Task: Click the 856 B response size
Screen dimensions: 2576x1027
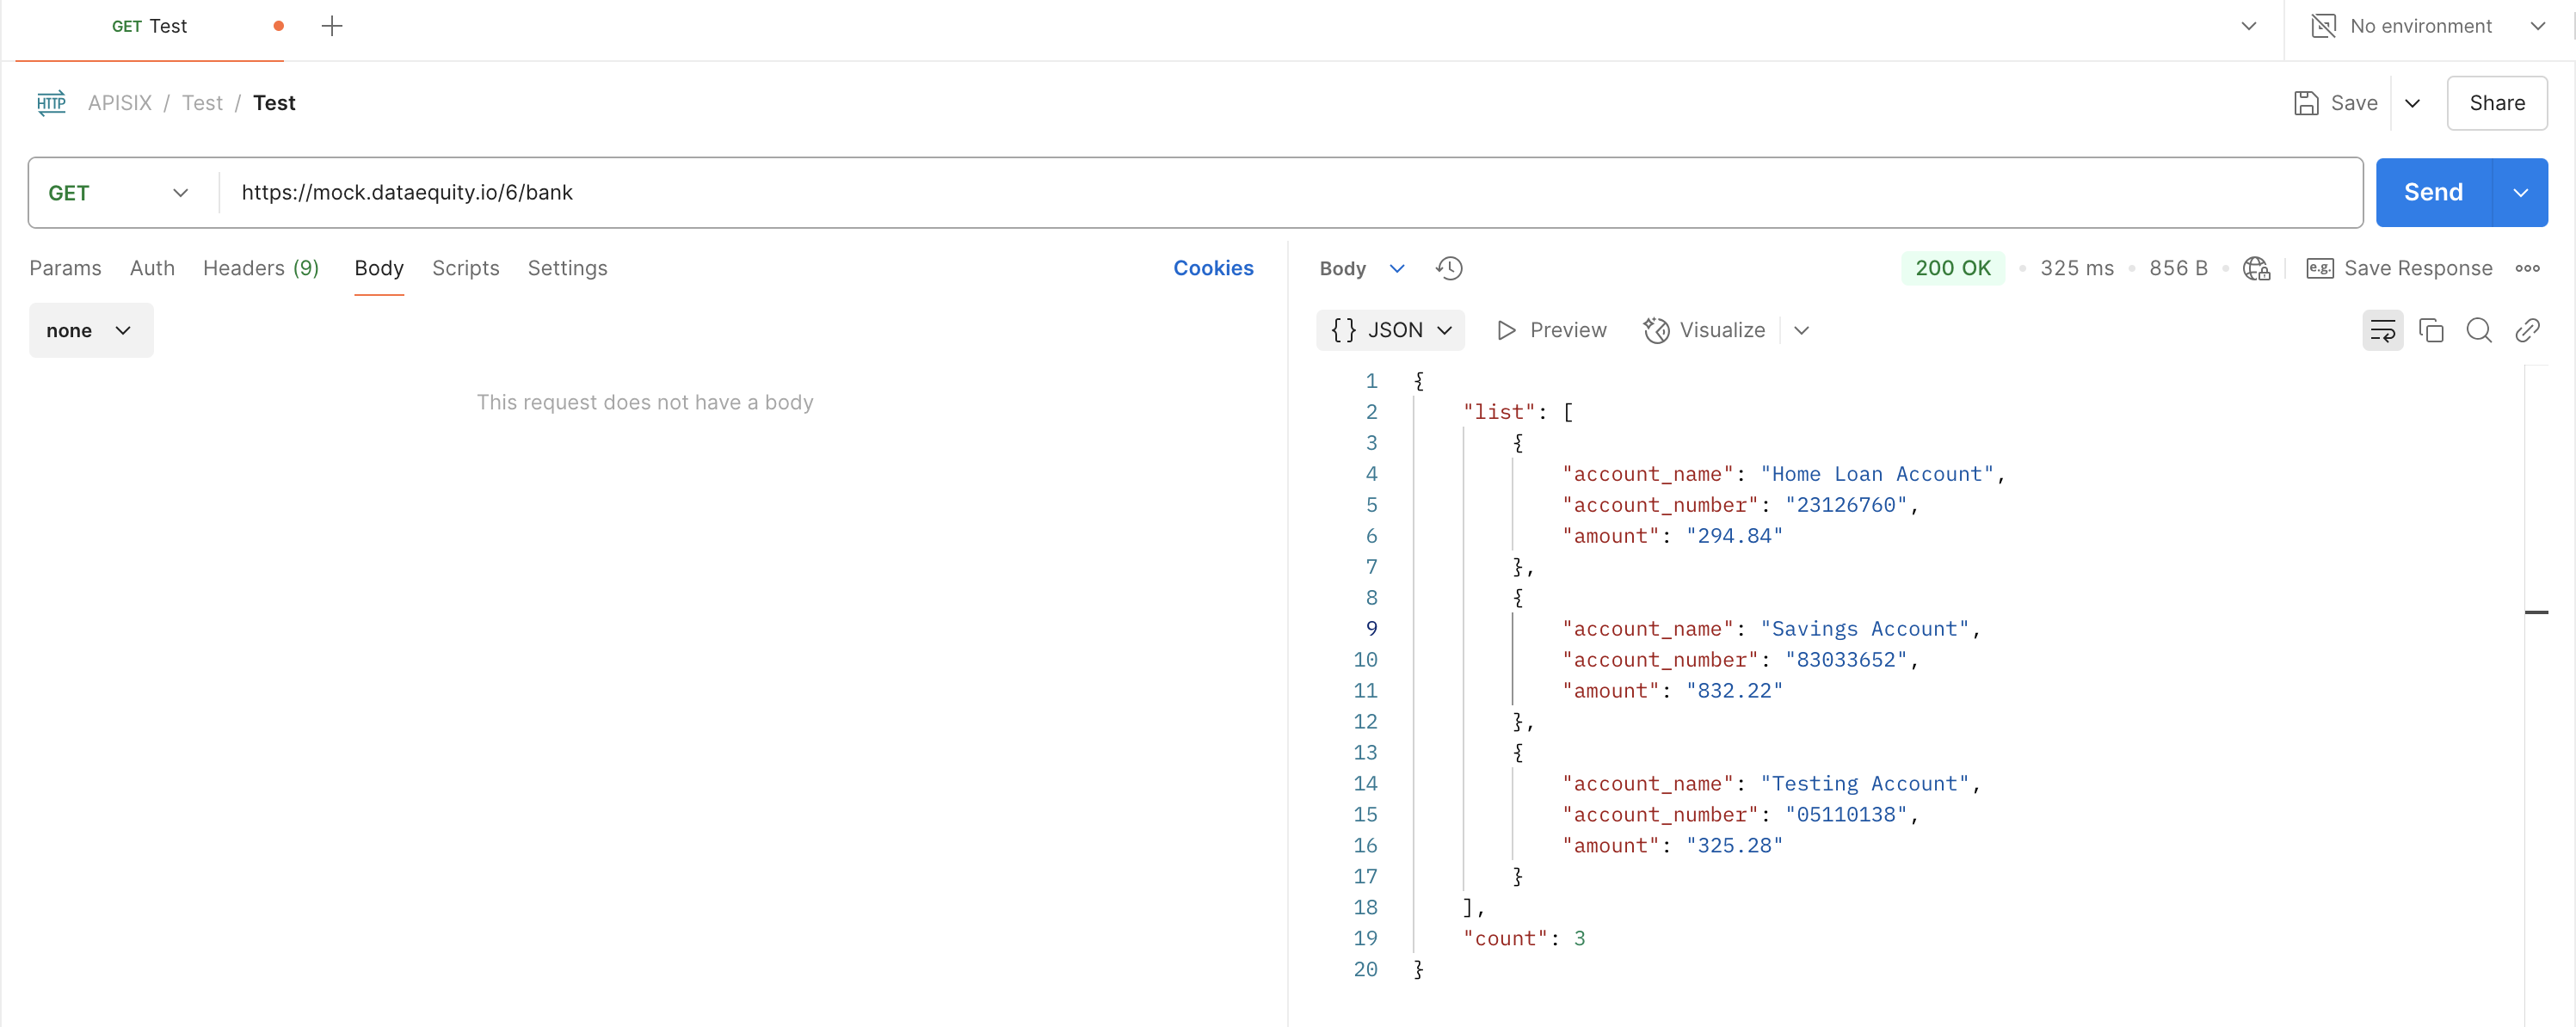Action: click(x=2178, y=268)
